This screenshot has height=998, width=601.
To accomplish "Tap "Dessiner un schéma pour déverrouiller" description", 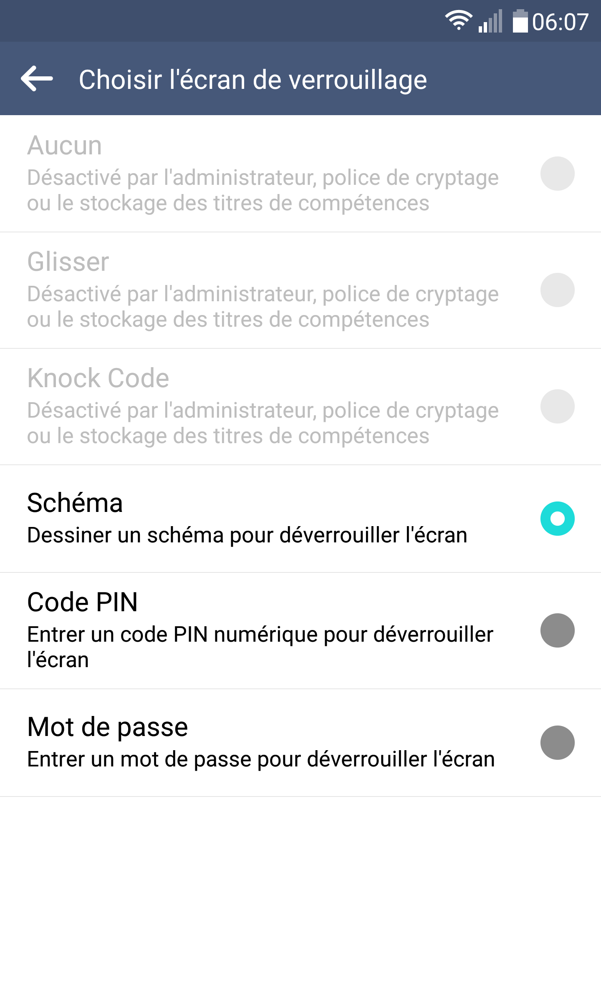I will tap(247, 535).
